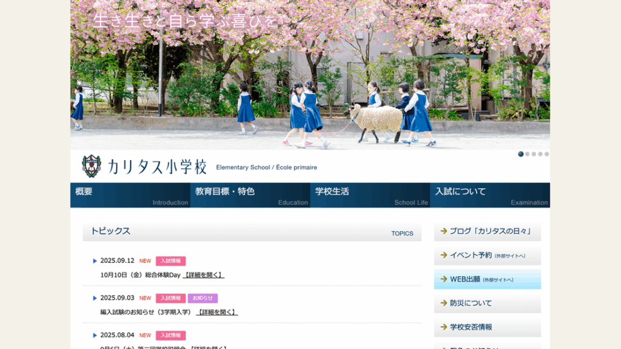Open the ブログ「カリタスの日々」 link
Image resolution: width=621 pixels, height=349 pixels.
point(488,231)
